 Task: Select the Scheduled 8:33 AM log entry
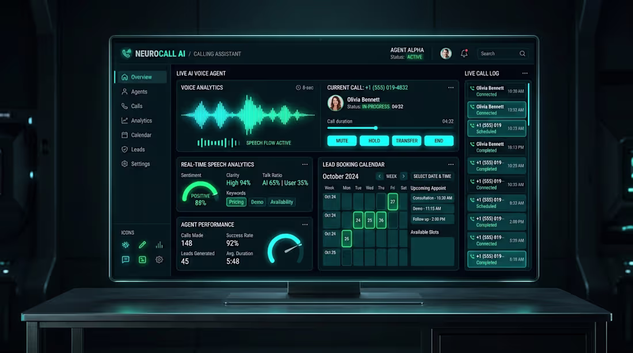(497, 203)
